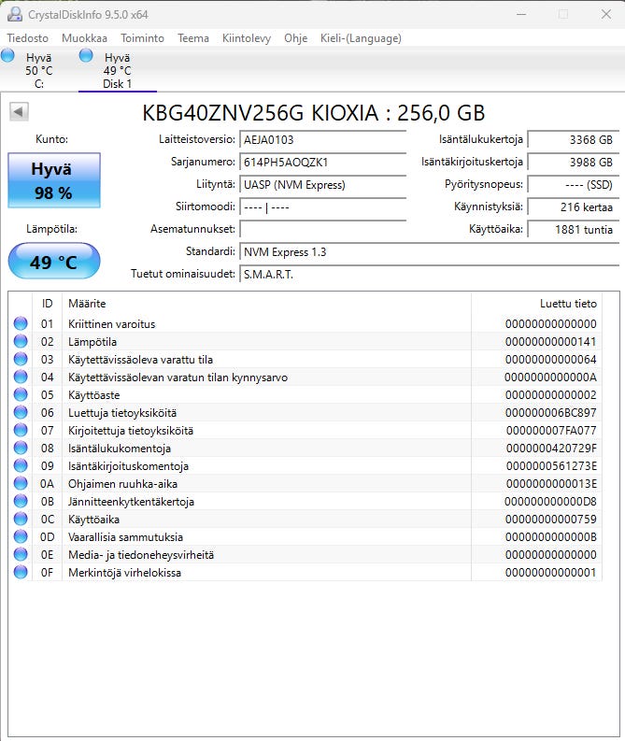Open the Kieli-(Language) menu
This screenshot has height=741, width=625.
tap(361, 38)
